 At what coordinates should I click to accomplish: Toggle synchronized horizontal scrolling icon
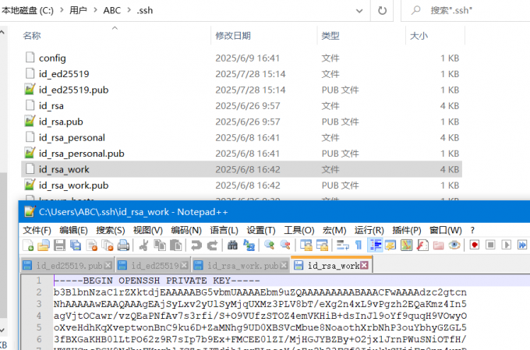click(322, 246)
